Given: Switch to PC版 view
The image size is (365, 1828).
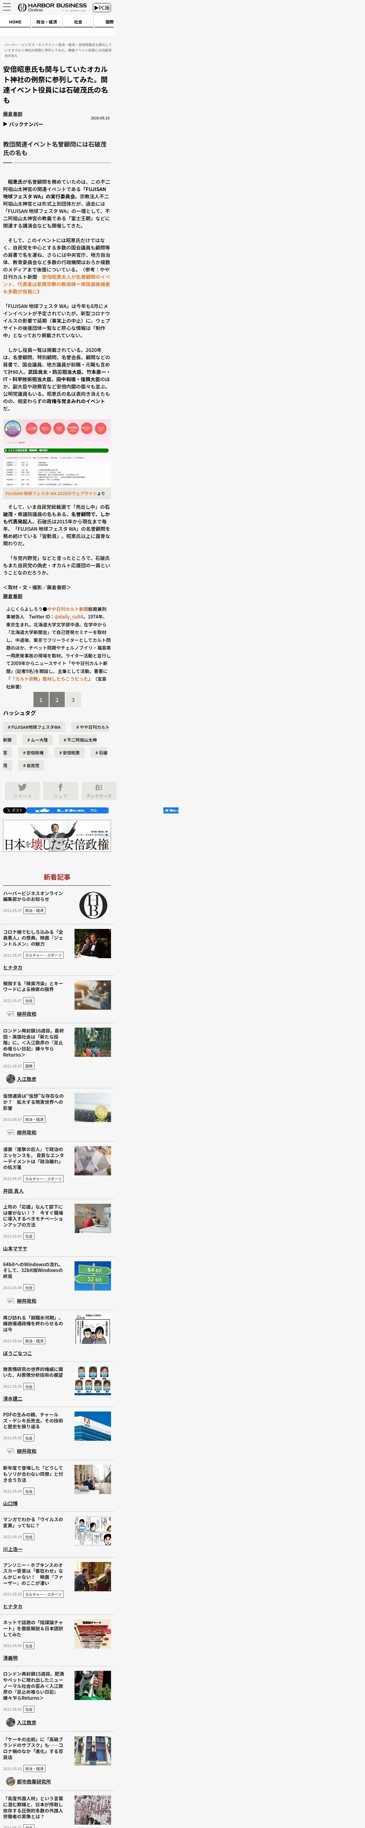Looking at the screenshot, I should click(x=102, y=8).
